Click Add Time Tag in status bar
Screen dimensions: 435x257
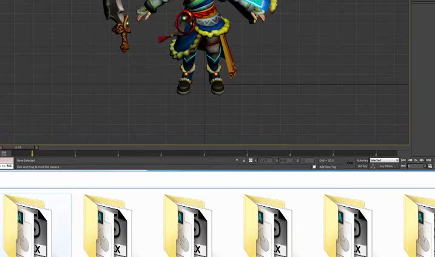328,167
